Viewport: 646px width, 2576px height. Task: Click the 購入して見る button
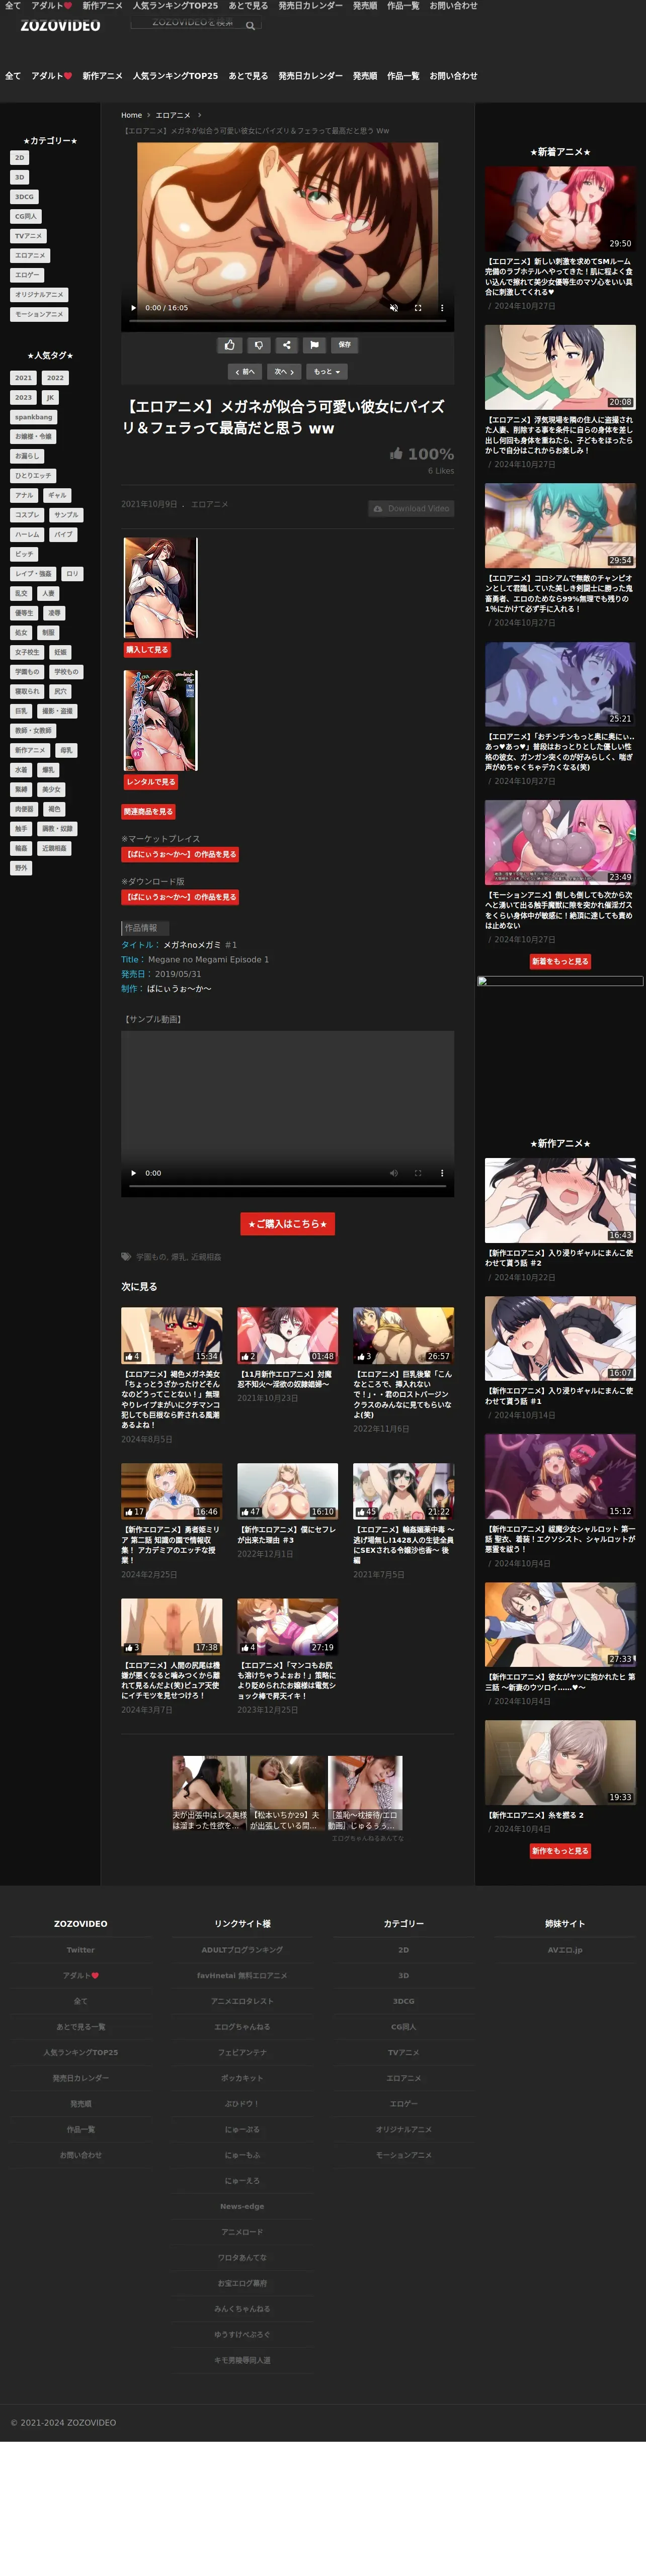click(x=147, y=650)
